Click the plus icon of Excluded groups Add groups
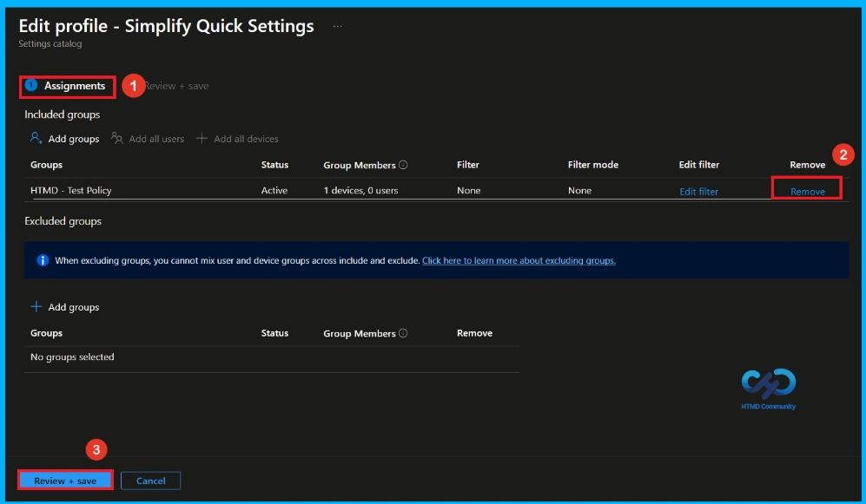Image resolution: width=866 pixels, height=504 pixels. (36, 306)
